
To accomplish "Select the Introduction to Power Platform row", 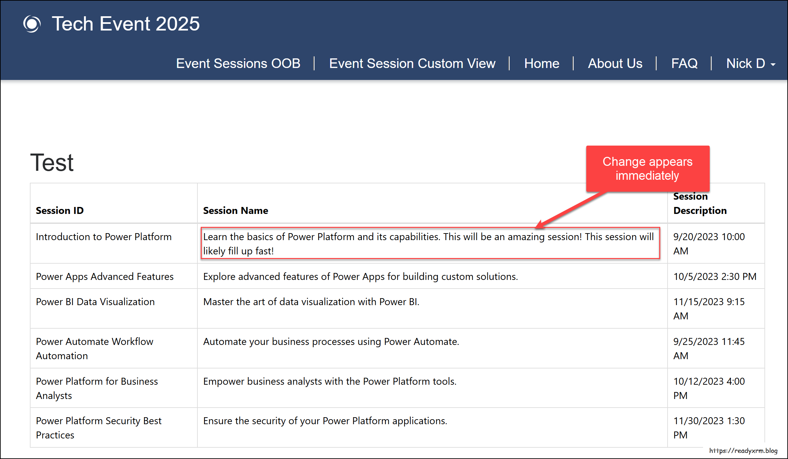I will coord(104,237).
